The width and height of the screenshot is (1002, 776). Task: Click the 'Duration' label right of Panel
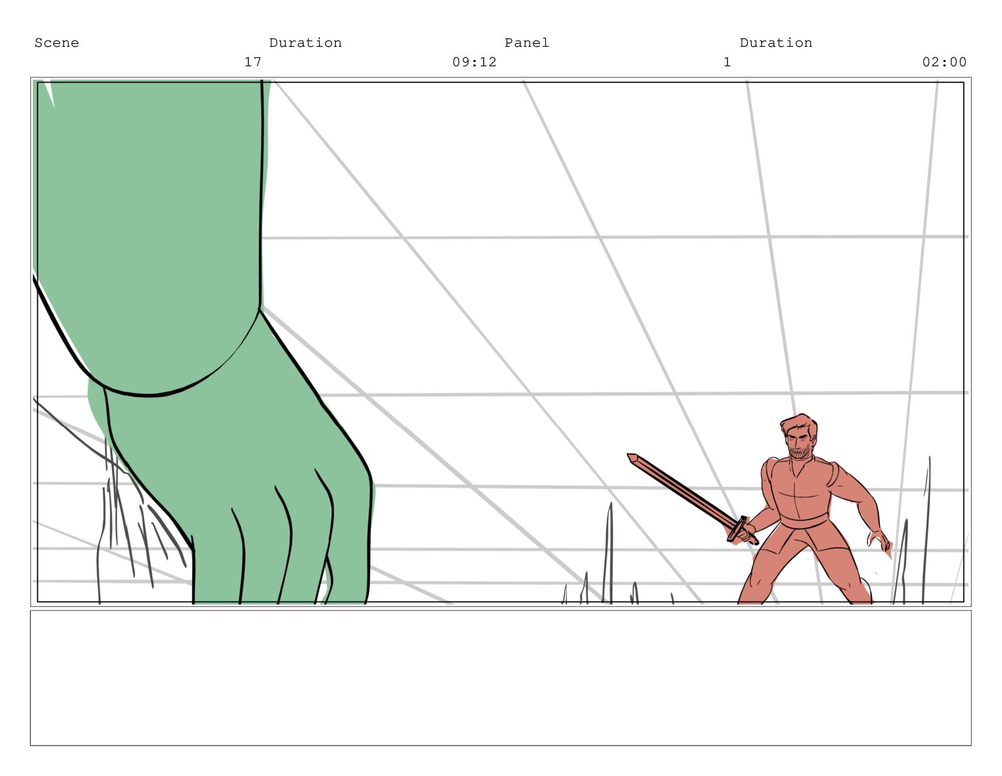776,43
